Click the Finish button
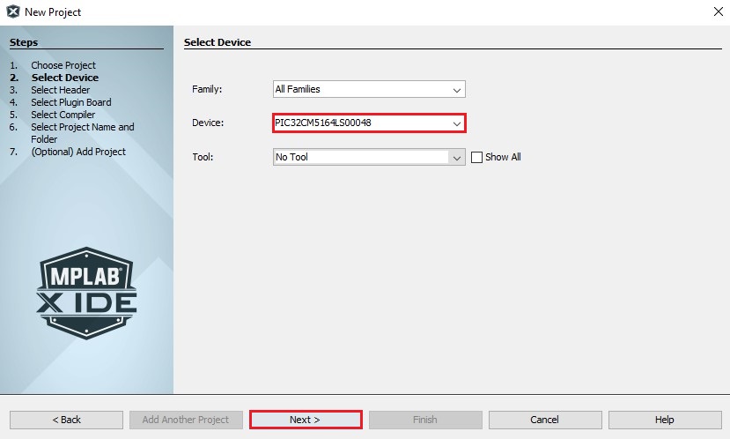 tap(424, 420)
